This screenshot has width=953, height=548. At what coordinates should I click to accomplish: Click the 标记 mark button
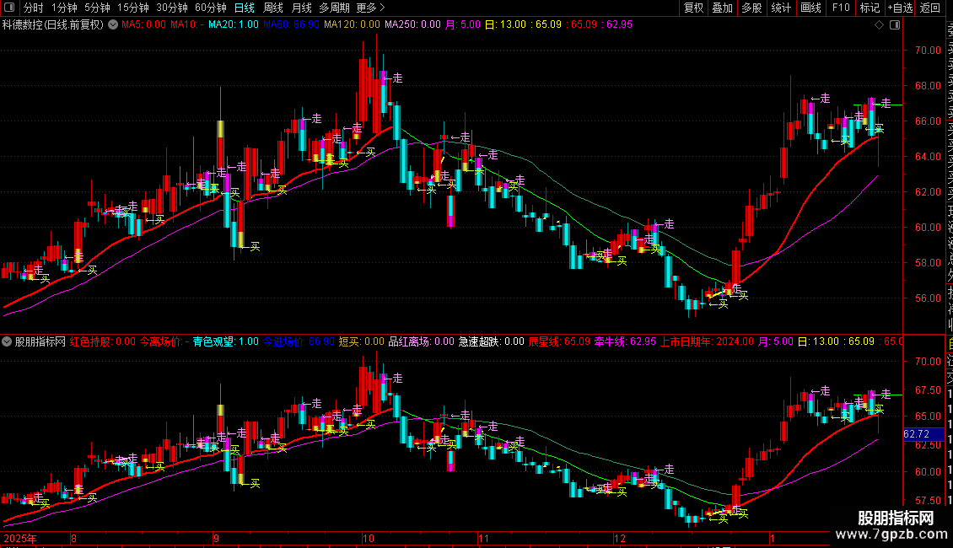(x=870, y=8)
